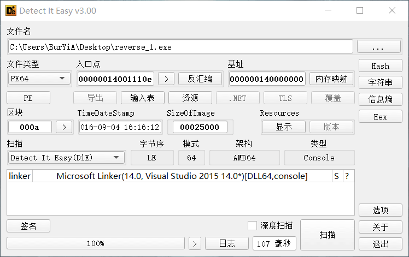The width and height of the screenshot is (409, 257).
Task: Open the 输入表 import table
Action: 143,98
